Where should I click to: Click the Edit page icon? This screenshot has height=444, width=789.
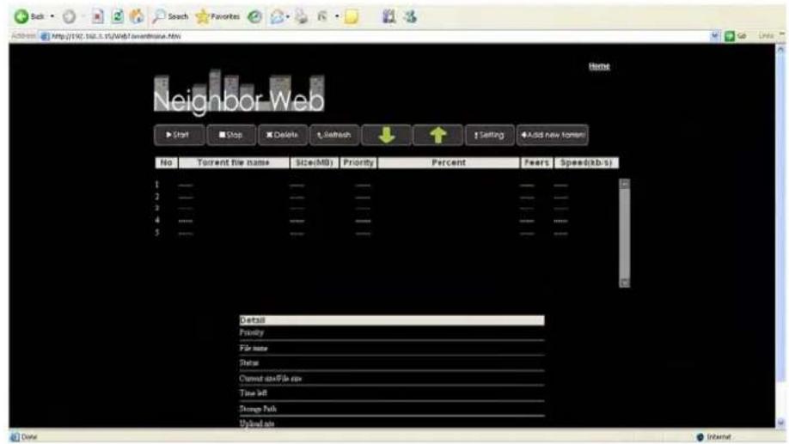tap(322, 17)
